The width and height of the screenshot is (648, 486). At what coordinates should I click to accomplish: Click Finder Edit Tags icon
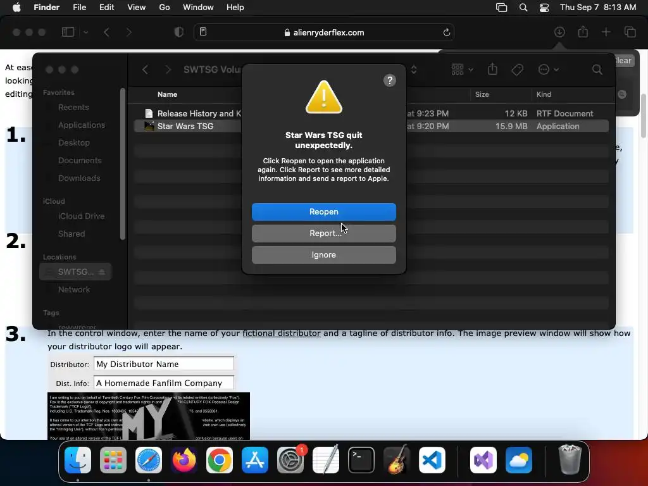click(x=517, y=70)
